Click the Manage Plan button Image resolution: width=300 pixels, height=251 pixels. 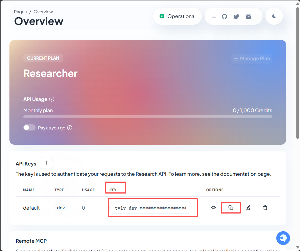[x=252, y=59]
